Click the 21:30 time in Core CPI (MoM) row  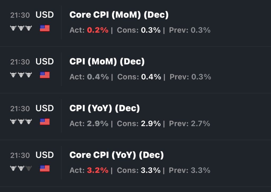pos(20,15)
